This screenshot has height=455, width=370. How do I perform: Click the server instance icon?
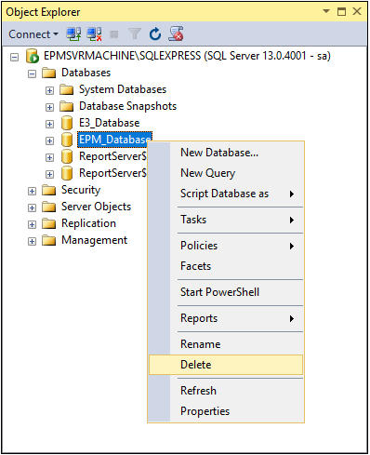click(x=33, y=56)
